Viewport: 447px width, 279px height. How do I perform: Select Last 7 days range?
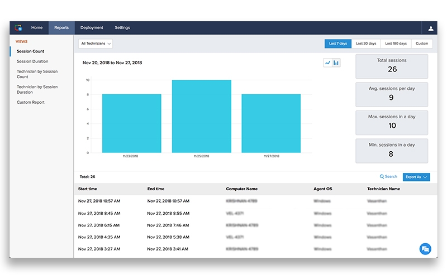338,44
